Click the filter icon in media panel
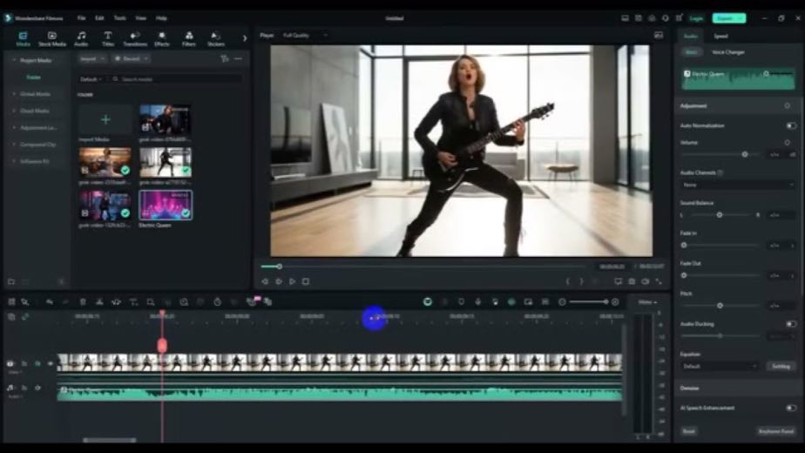805x453 pixels. [225, 58]
